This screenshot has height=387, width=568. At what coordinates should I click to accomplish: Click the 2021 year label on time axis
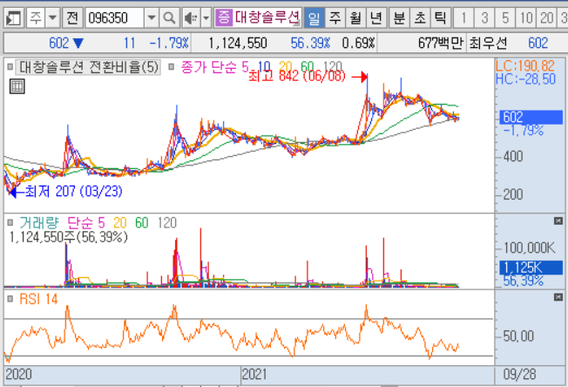tap(254, 374)
